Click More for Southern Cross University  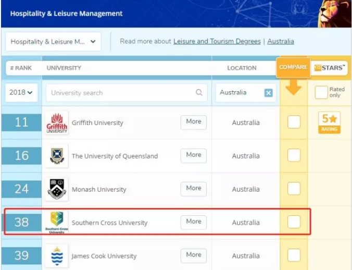pos(194,222)
